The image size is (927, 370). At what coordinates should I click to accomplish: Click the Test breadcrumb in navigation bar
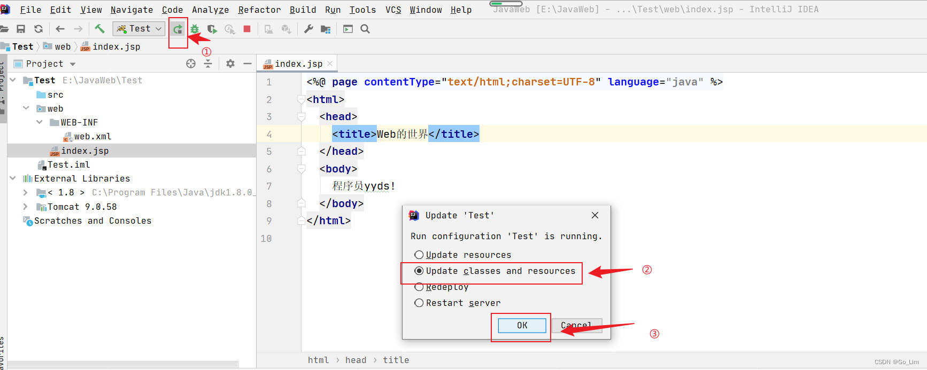(x=22, y=46)
